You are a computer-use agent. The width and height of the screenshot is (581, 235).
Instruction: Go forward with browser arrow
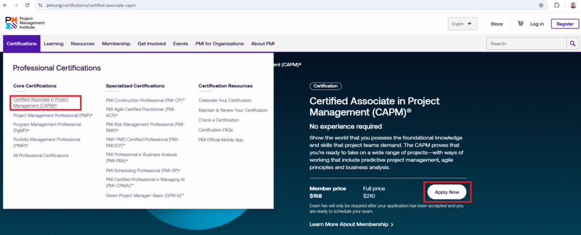[16, 5]
